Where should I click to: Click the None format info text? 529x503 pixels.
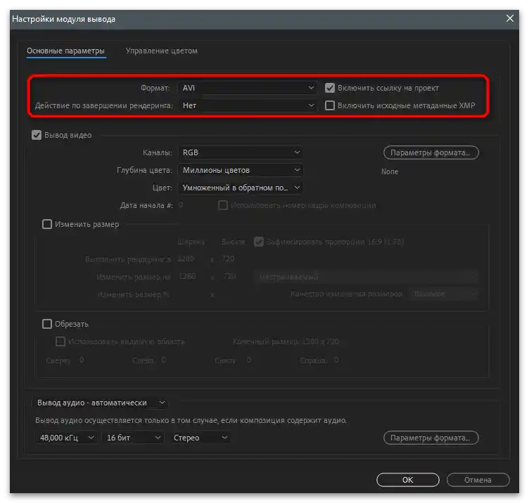pos(390,171)
